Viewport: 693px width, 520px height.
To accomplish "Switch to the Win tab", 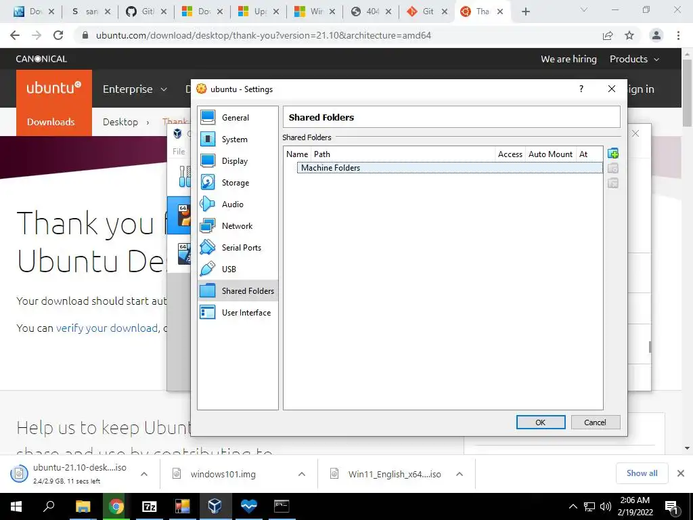I will tap(315, 12).
